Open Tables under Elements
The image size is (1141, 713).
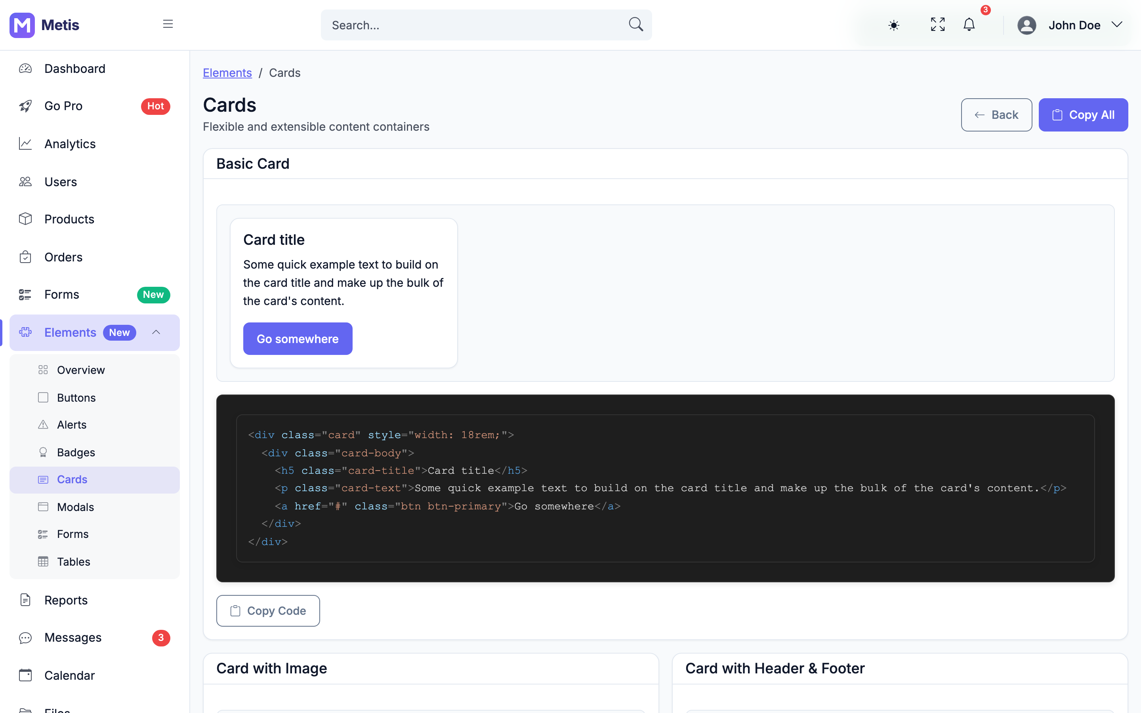point(94,562)
